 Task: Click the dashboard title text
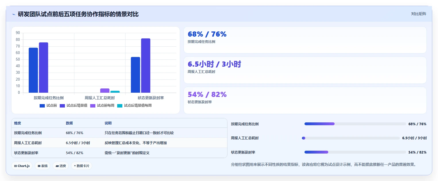[78, 14]
